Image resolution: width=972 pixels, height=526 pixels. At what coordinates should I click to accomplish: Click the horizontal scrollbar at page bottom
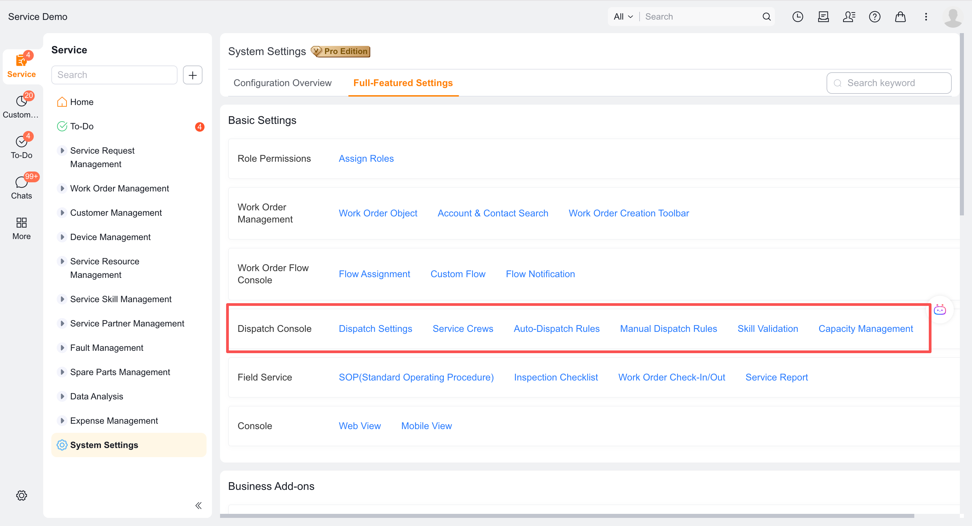pyautogui.click(x=567, y=516)
